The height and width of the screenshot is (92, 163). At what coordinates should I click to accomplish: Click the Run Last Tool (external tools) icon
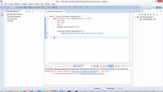click(30, 7)
